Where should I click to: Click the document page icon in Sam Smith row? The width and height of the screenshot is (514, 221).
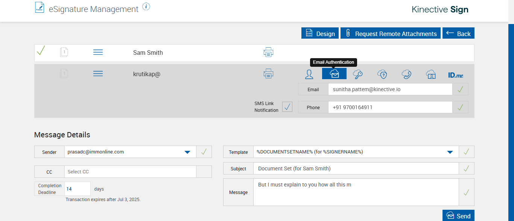64,52
